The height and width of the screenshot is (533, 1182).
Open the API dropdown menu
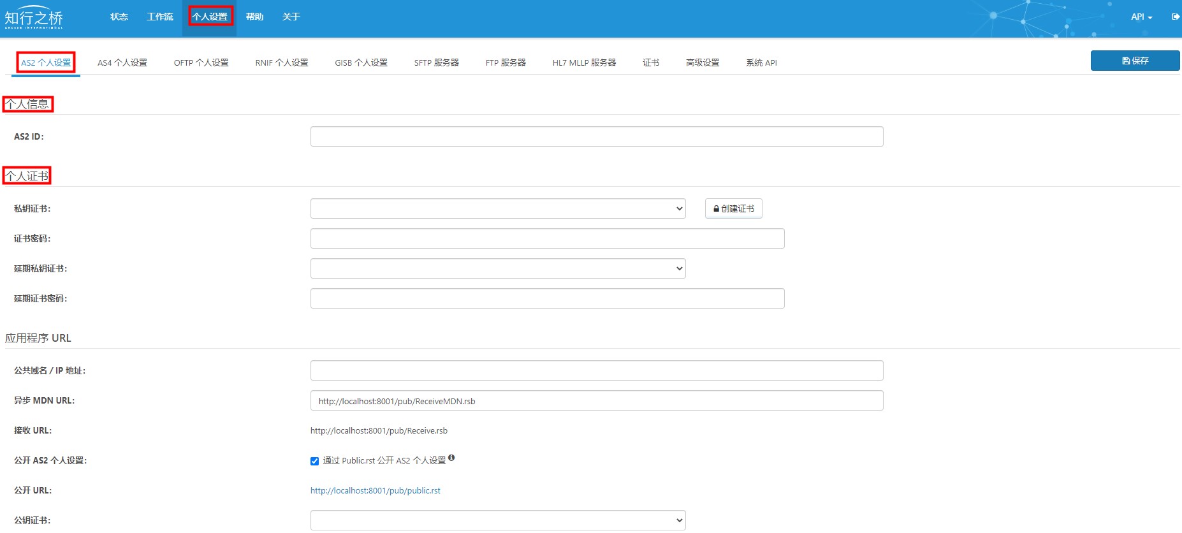coord(1141,17)
